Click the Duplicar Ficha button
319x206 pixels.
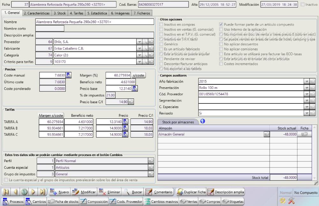tap(190, 192)
